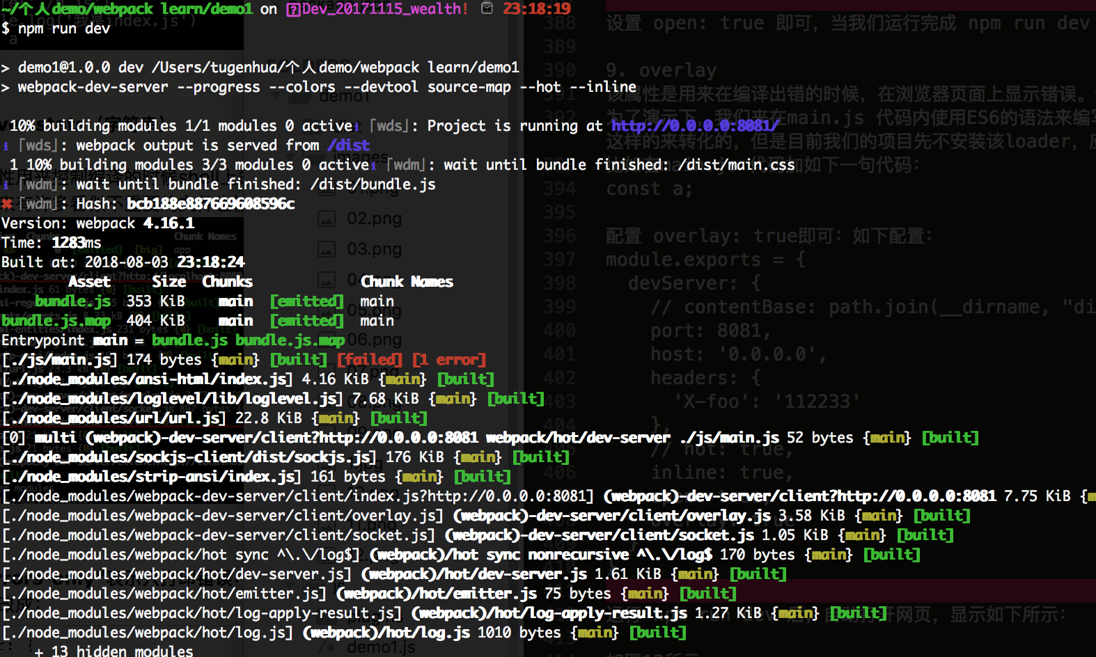The height and width of the screenshot is (657, 1096).
Task: Click the webpack-dev-server --progress command line
Action: [319, 87]
